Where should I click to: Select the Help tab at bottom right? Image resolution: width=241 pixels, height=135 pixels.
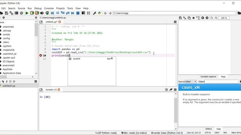tap(218, 129)
